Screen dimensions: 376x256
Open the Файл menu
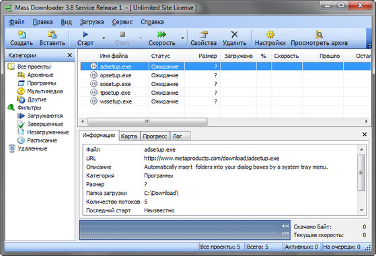17,22
